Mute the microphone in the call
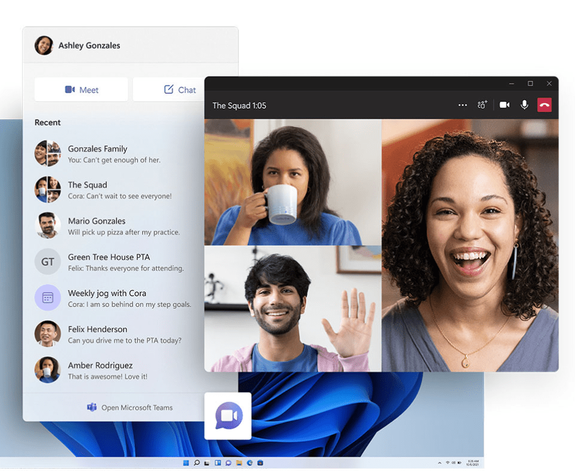The height and width of the screenshot is (471, 575). click(x=525, y=105)
